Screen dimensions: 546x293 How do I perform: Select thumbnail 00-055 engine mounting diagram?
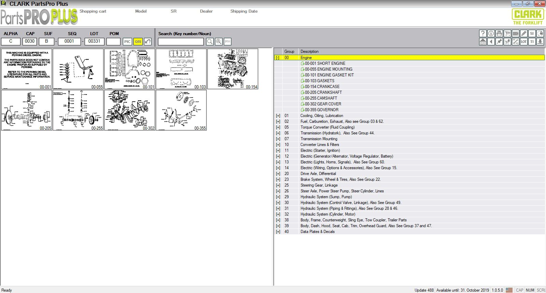[x=78, y=69]
